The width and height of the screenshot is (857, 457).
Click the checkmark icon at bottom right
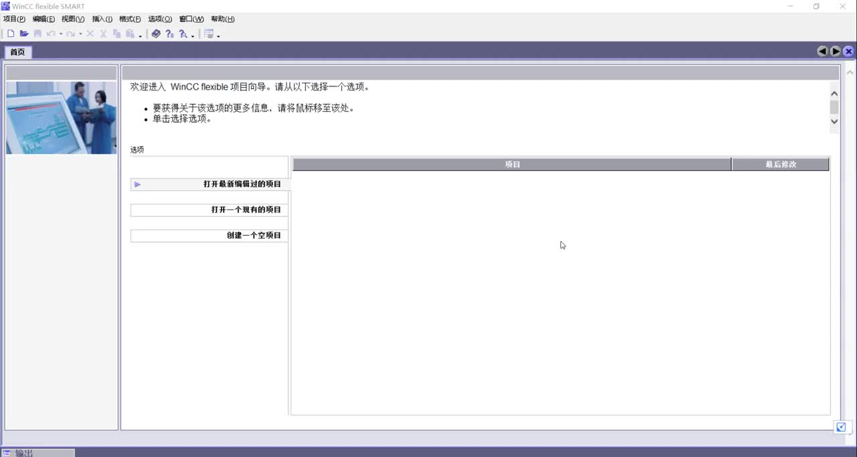click(x=841, y=427)
